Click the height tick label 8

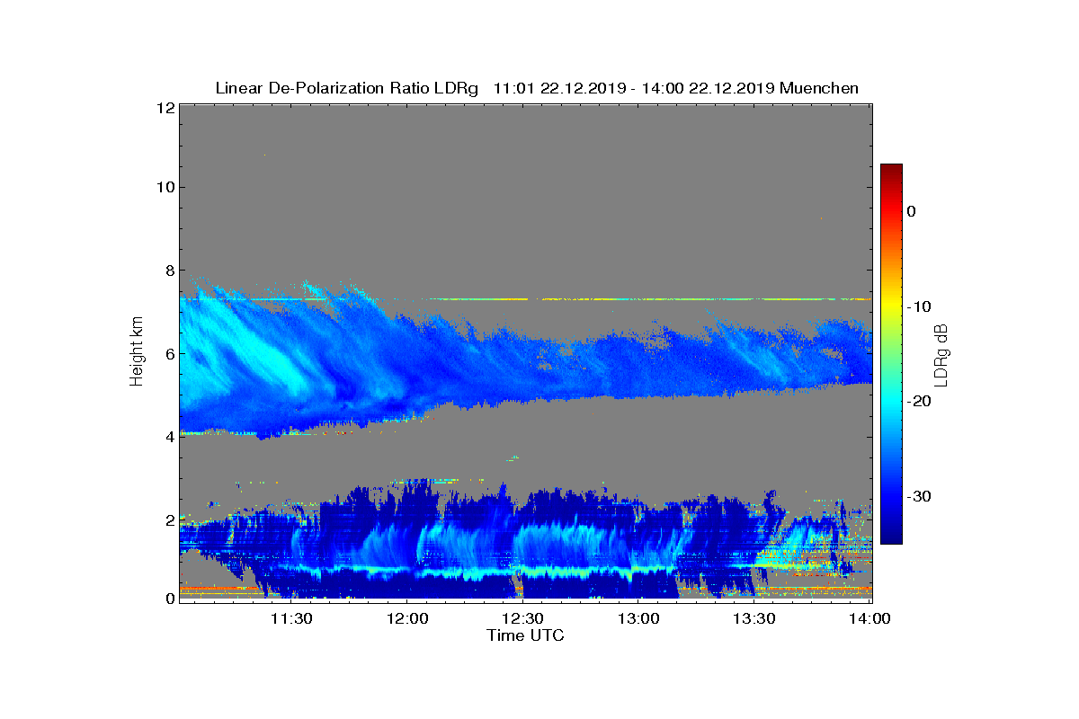169,271
